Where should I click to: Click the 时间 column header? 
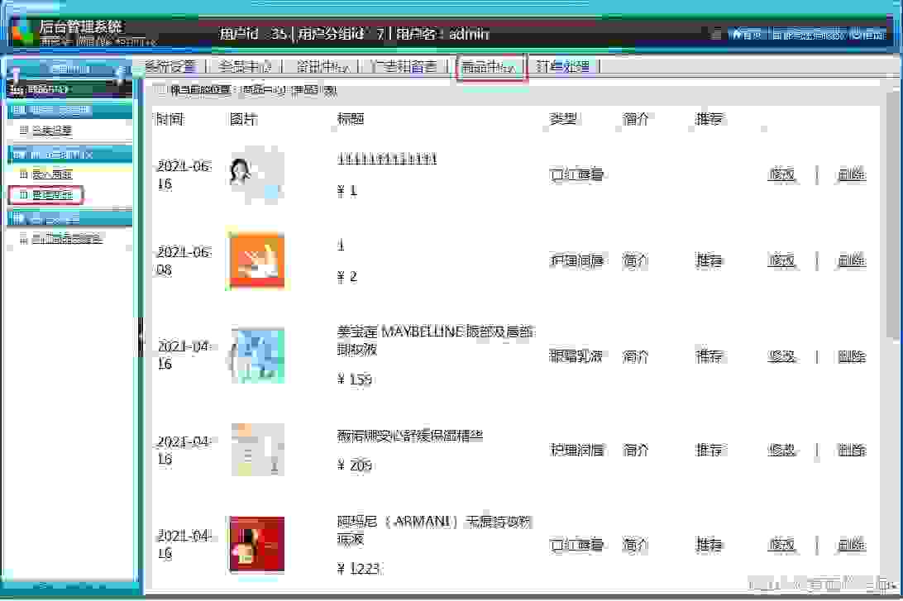170,119
